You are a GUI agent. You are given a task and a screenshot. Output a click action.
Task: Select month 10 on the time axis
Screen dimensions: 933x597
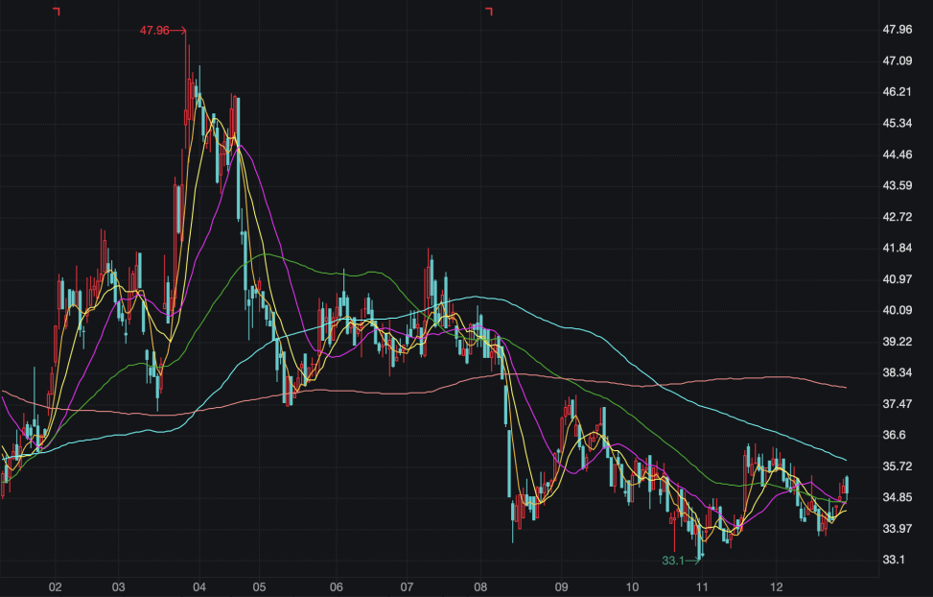click(x=632, y=585)
